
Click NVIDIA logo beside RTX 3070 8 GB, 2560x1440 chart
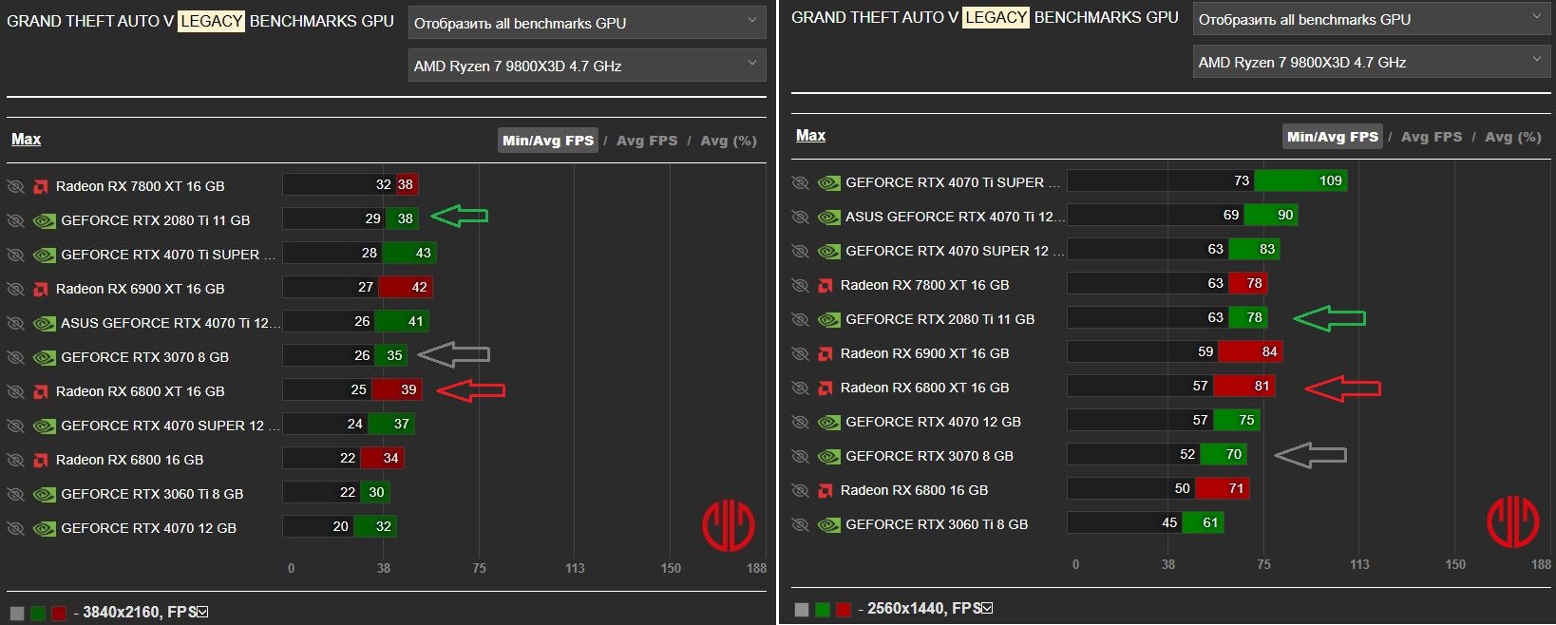[828, 456]
